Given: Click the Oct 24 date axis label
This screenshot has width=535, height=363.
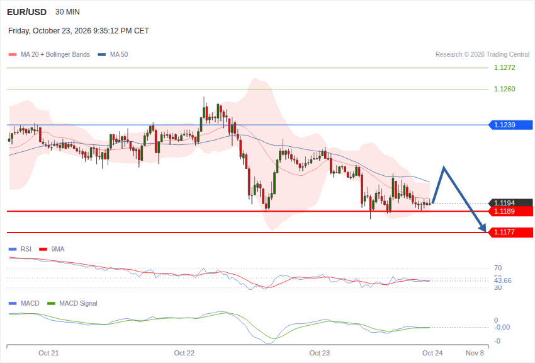Looking at the screenshot, I should (432, 353).
